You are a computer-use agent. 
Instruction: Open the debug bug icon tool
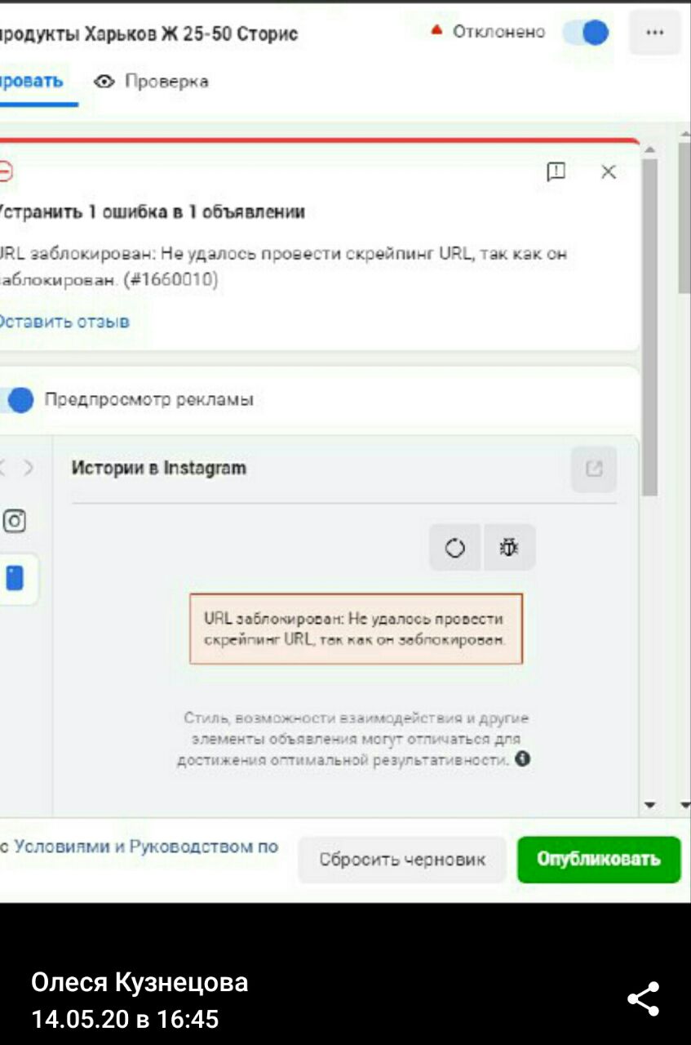click(509, 548)
